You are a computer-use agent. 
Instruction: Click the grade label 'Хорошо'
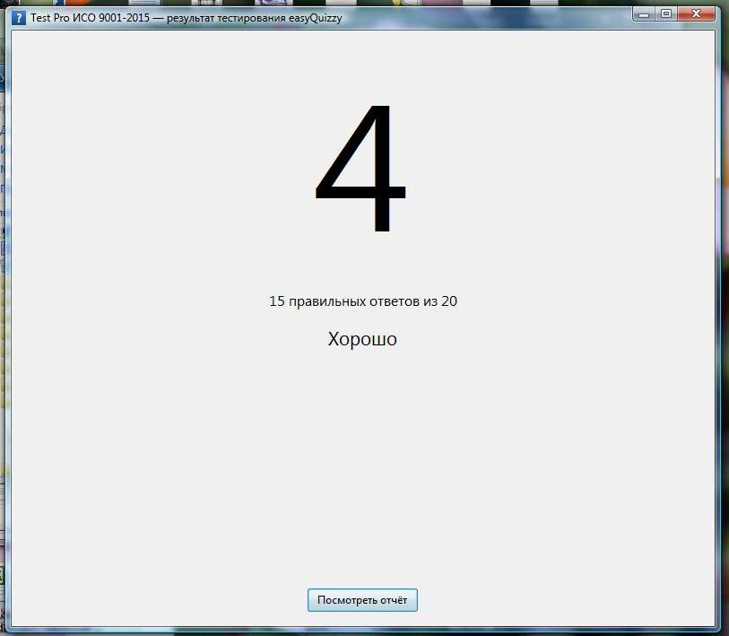362,339
